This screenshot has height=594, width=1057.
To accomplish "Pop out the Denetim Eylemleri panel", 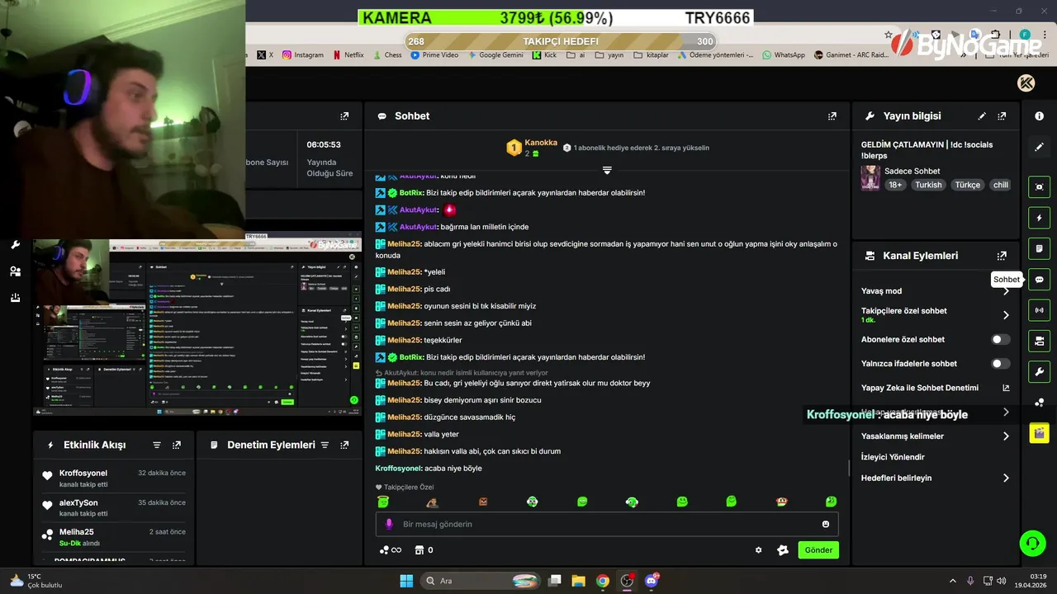I will [x=344, y=445].
